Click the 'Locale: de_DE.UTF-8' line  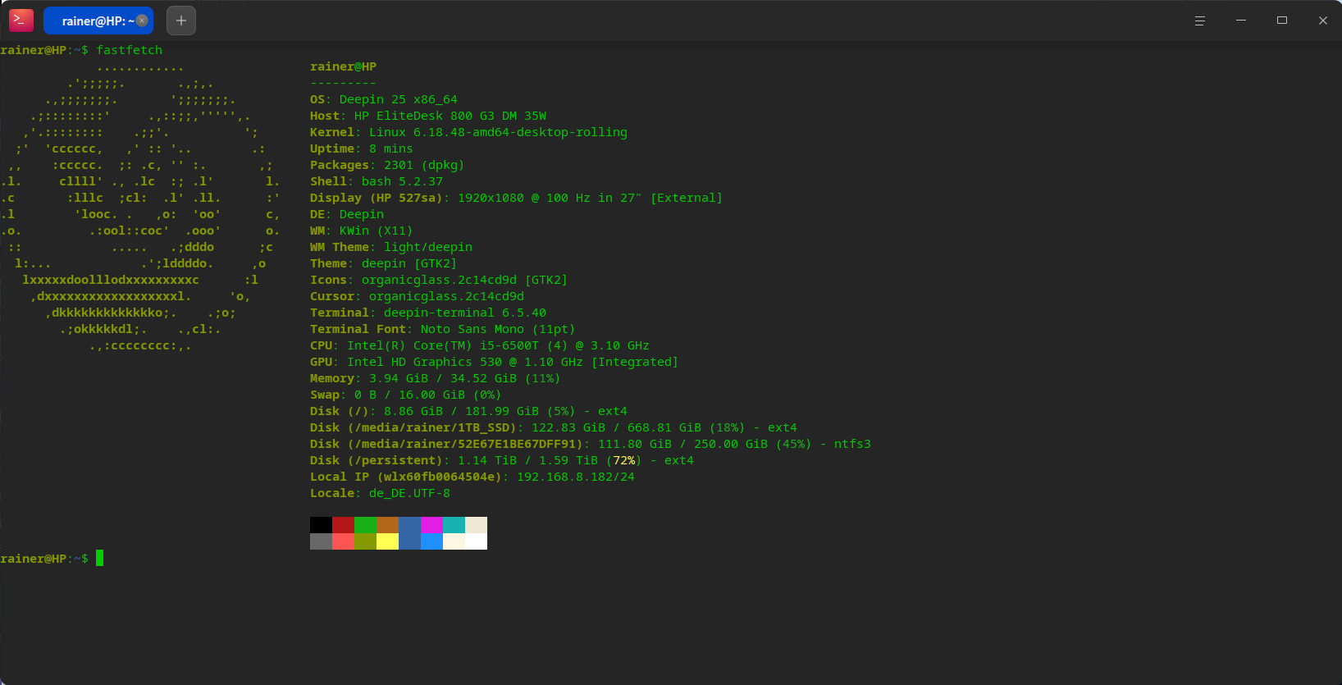[380, 493]
